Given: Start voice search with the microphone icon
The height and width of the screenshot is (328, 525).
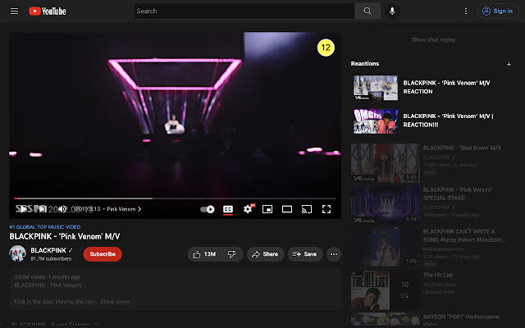Looking at the screenshot, I should point(392,11).
